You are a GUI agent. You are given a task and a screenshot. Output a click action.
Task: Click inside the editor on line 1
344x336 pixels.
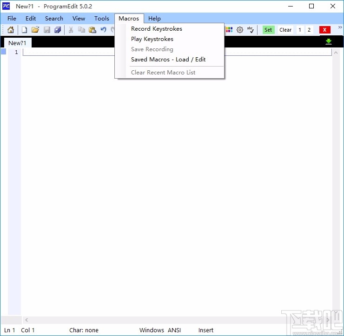177,52
